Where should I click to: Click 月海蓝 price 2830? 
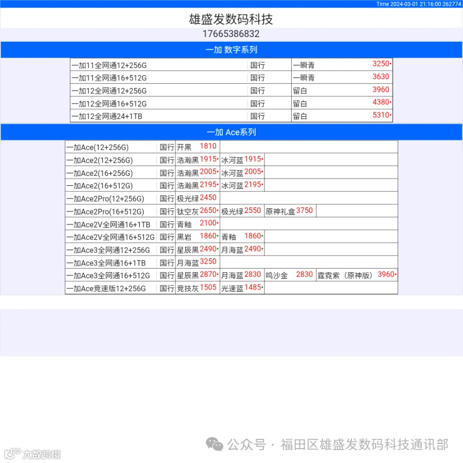pos(253,274)
